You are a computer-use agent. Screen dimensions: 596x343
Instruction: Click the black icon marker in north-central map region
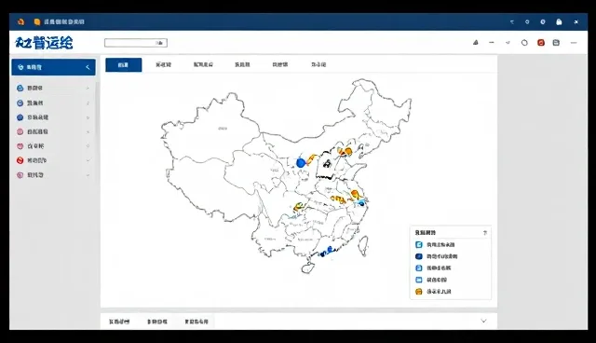pos(327,164)
